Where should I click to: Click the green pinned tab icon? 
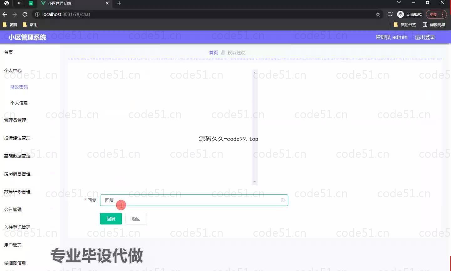(31, 3)
